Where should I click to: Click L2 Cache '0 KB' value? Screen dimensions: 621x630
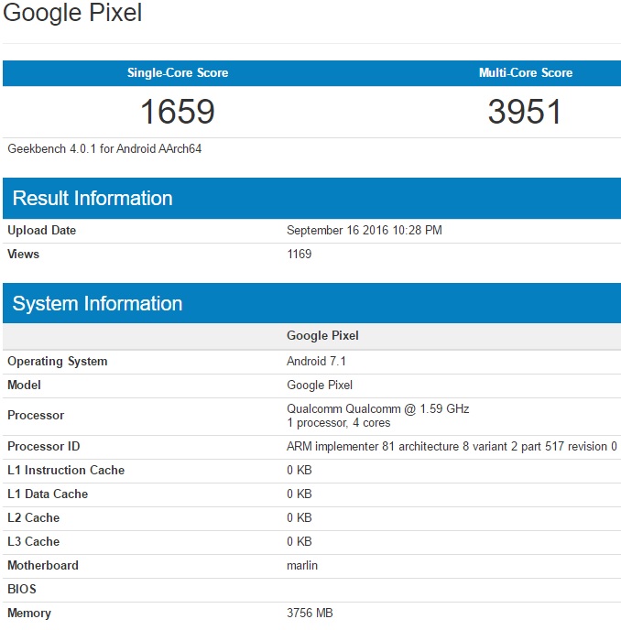click(300, 517)
